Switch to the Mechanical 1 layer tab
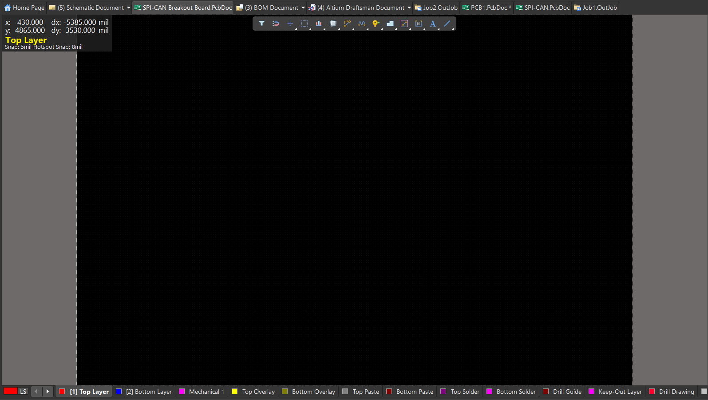The height and width of the screenshot is (400, 708). tap(202, 392)
